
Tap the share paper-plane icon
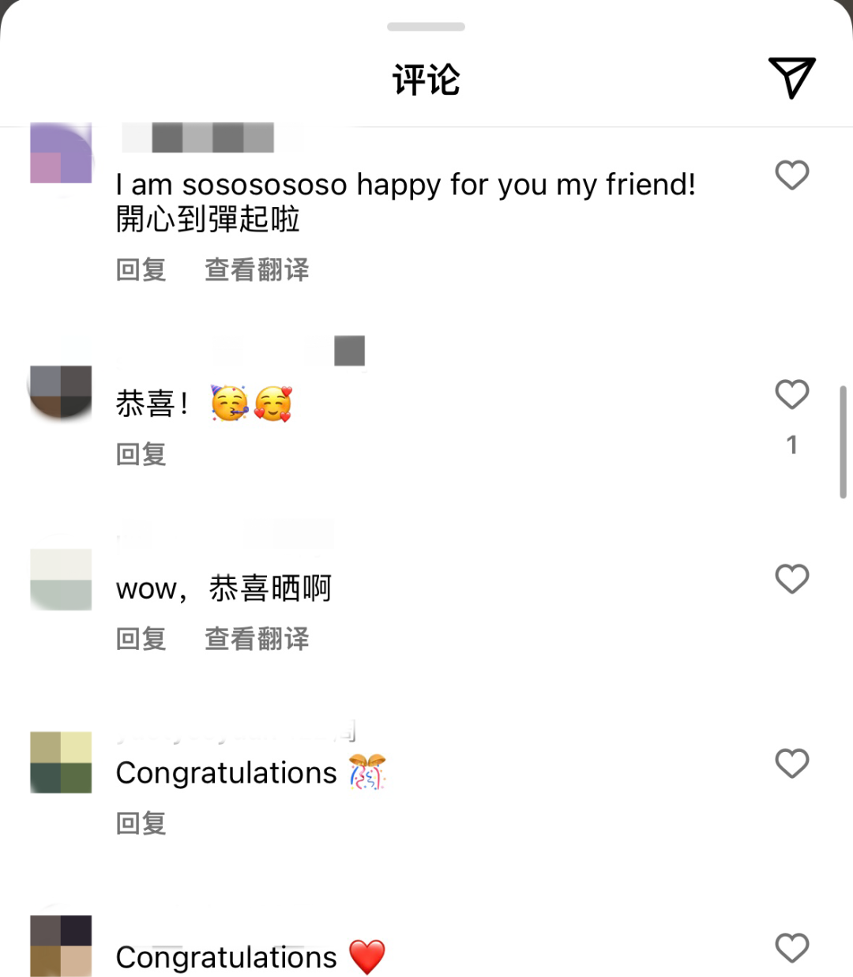coord(791,77)
